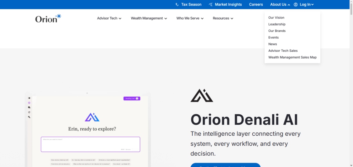Screen dimensions: 353x167
Task: Click the Orion logo in the header
Action: point(48,19)
